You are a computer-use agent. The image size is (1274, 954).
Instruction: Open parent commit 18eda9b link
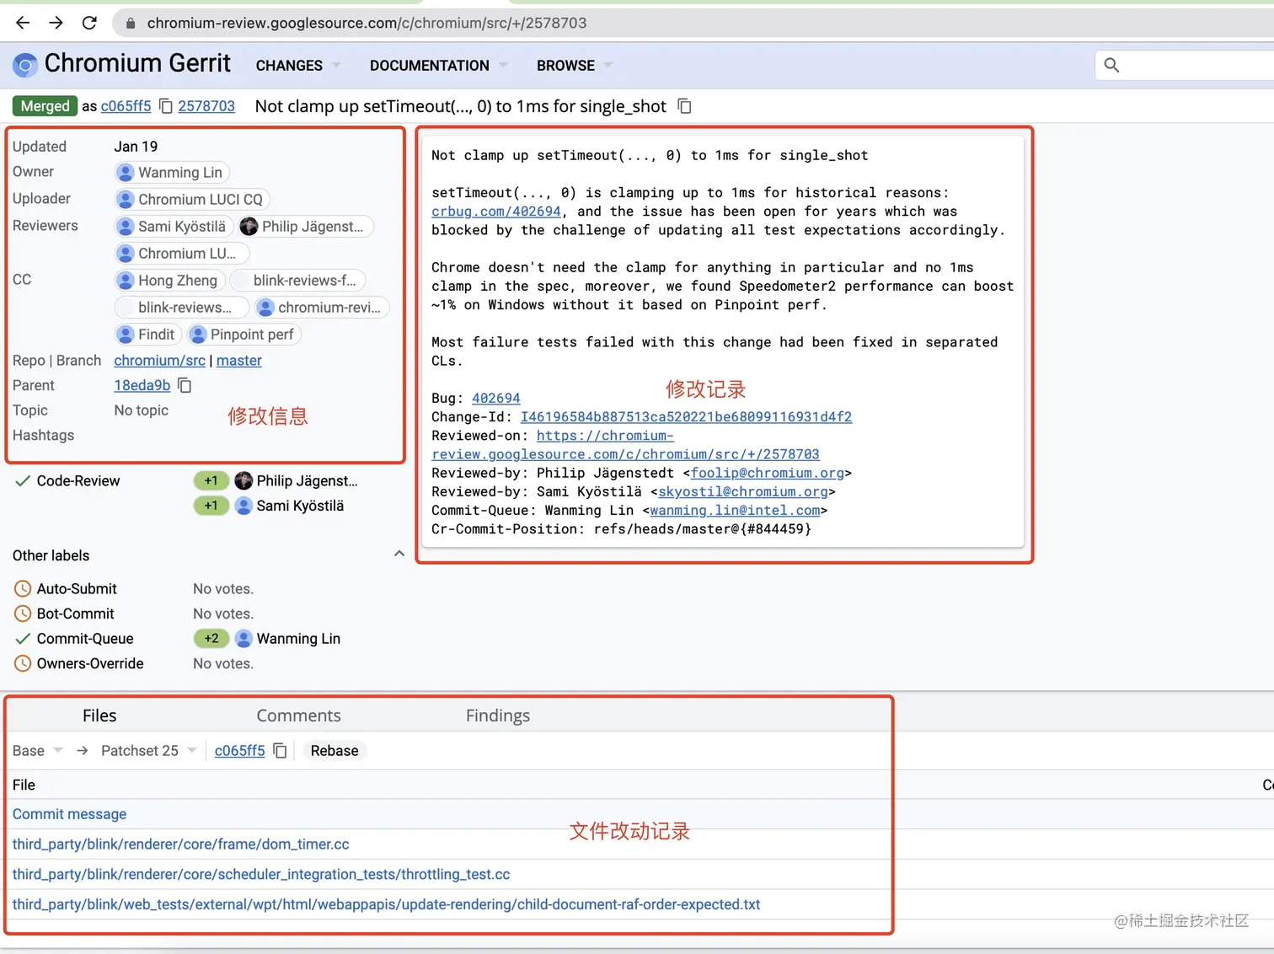142,385
